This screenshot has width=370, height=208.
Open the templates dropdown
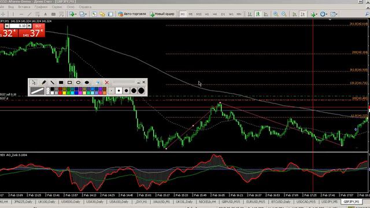(334, 14)
